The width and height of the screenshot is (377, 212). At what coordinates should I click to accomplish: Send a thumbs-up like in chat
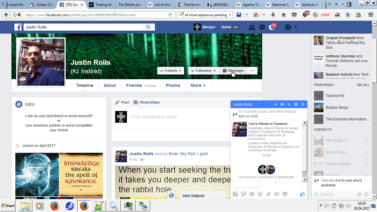point(302,194)
